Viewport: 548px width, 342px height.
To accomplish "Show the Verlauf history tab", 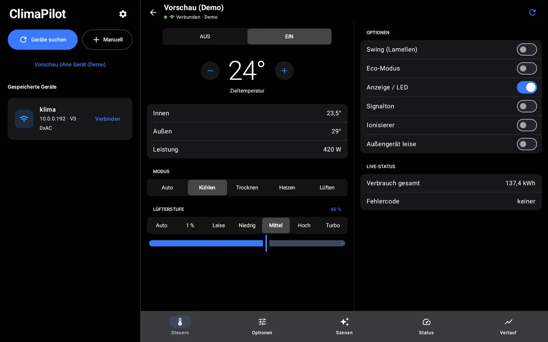I will point(508,326).
